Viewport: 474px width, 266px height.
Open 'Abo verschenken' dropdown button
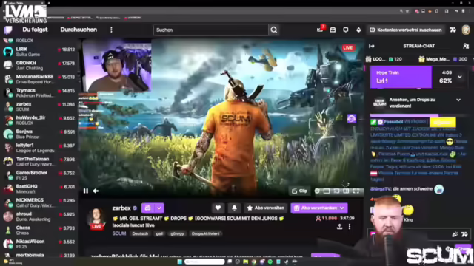(319, 208)
